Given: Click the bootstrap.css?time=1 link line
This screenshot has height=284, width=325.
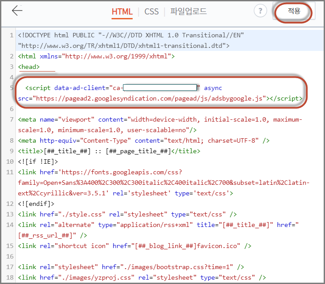Looking at the screenshot, I should (131, 267).
